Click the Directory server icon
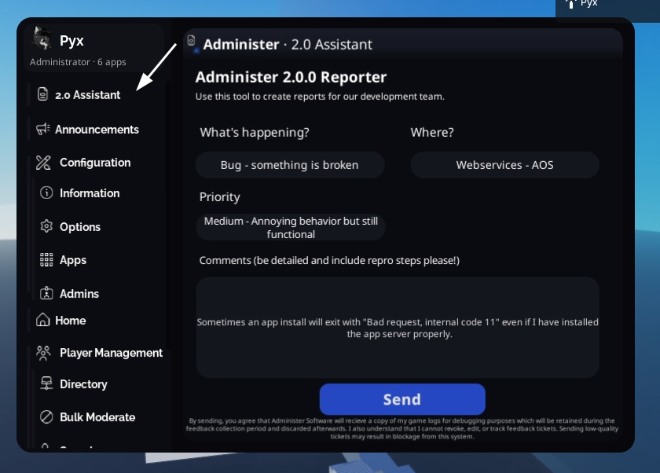This screenshot has width=660, height=473. pyautogui.click(x=46, y=383)
